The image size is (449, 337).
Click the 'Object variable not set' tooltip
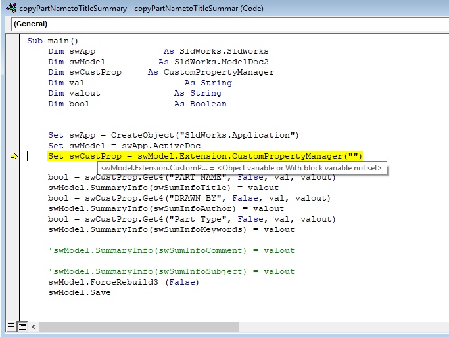242,168
